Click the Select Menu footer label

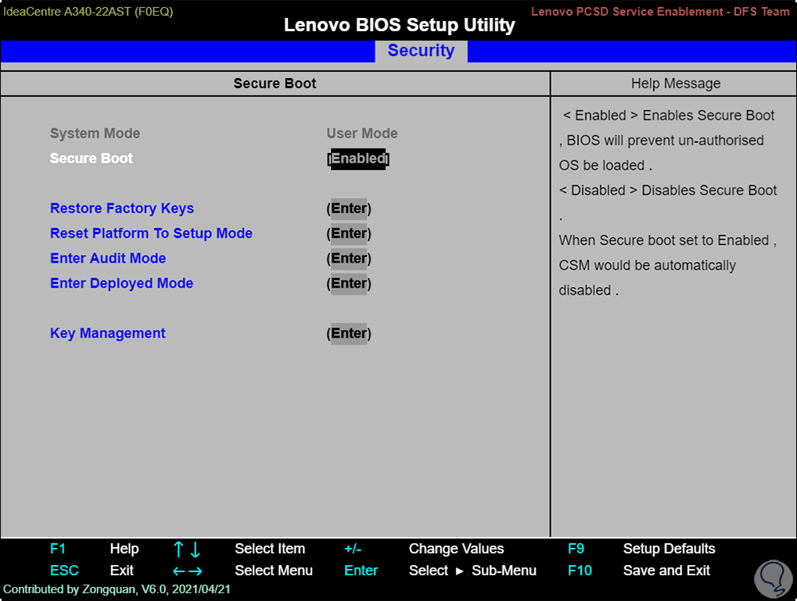[274, 571]
